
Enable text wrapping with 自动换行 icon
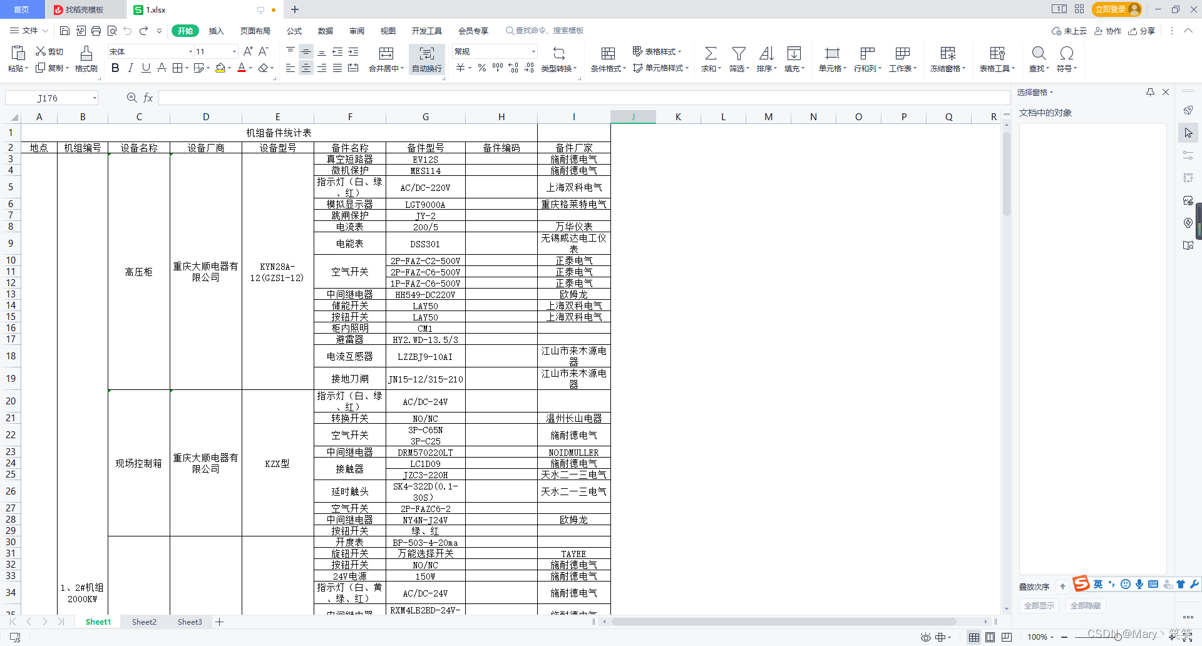(x=426, y=59)
